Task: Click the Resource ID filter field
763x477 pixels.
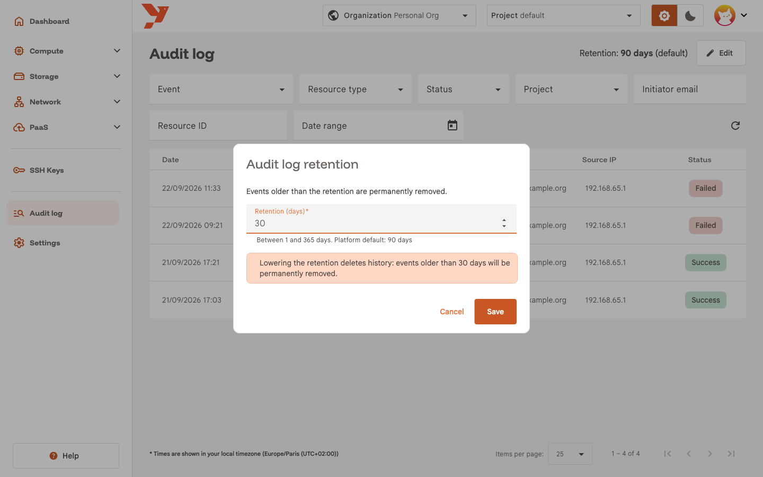Action: [x=218, y=126]
